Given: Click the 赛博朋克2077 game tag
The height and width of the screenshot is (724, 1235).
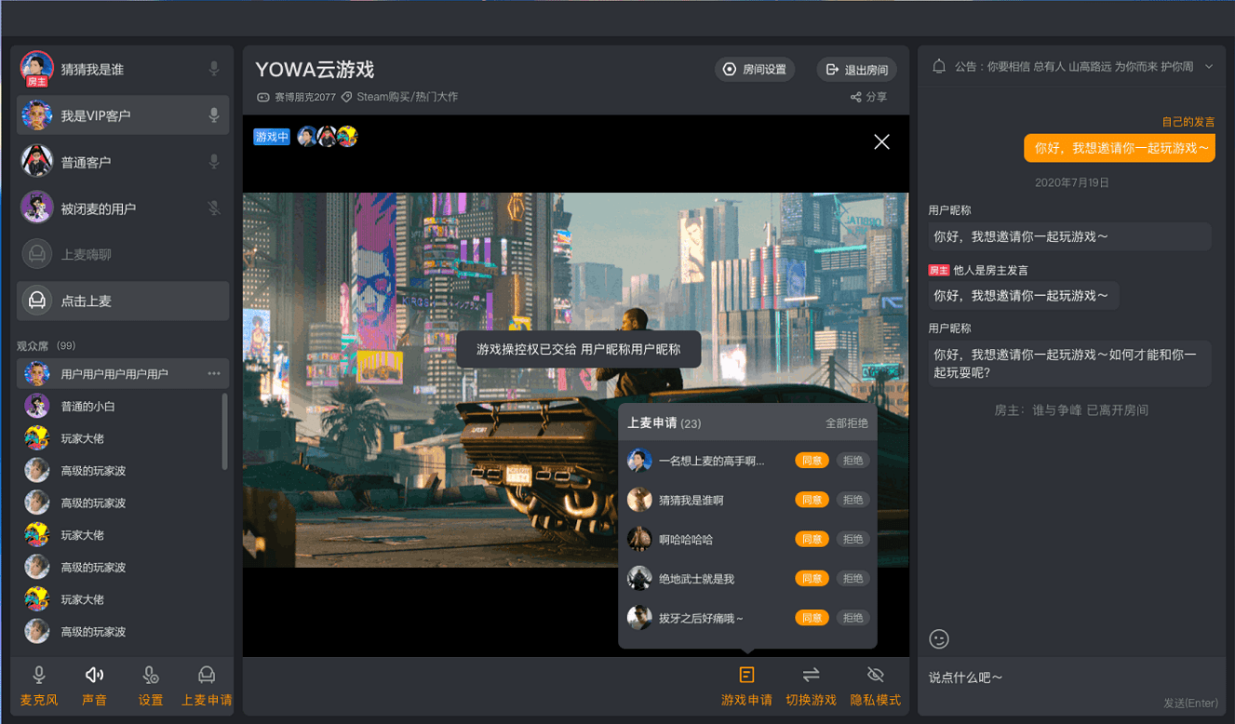Looking at the screenshot, I should [296, 97].
